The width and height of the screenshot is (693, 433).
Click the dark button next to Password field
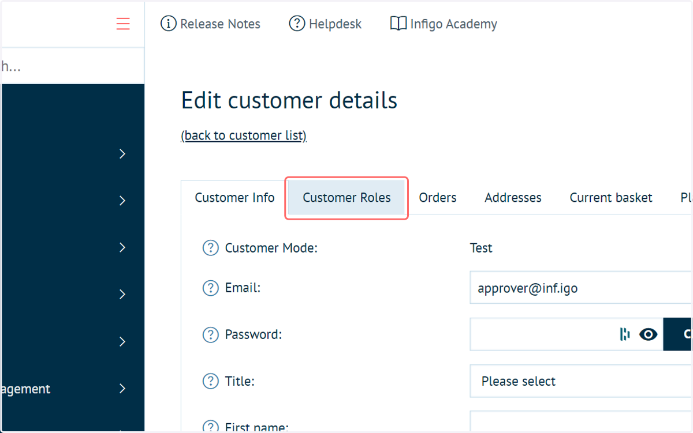[678, 334]
